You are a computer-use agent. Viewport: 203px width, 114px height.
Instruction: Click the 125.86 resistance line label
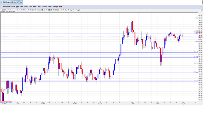[x=195, y=18]
